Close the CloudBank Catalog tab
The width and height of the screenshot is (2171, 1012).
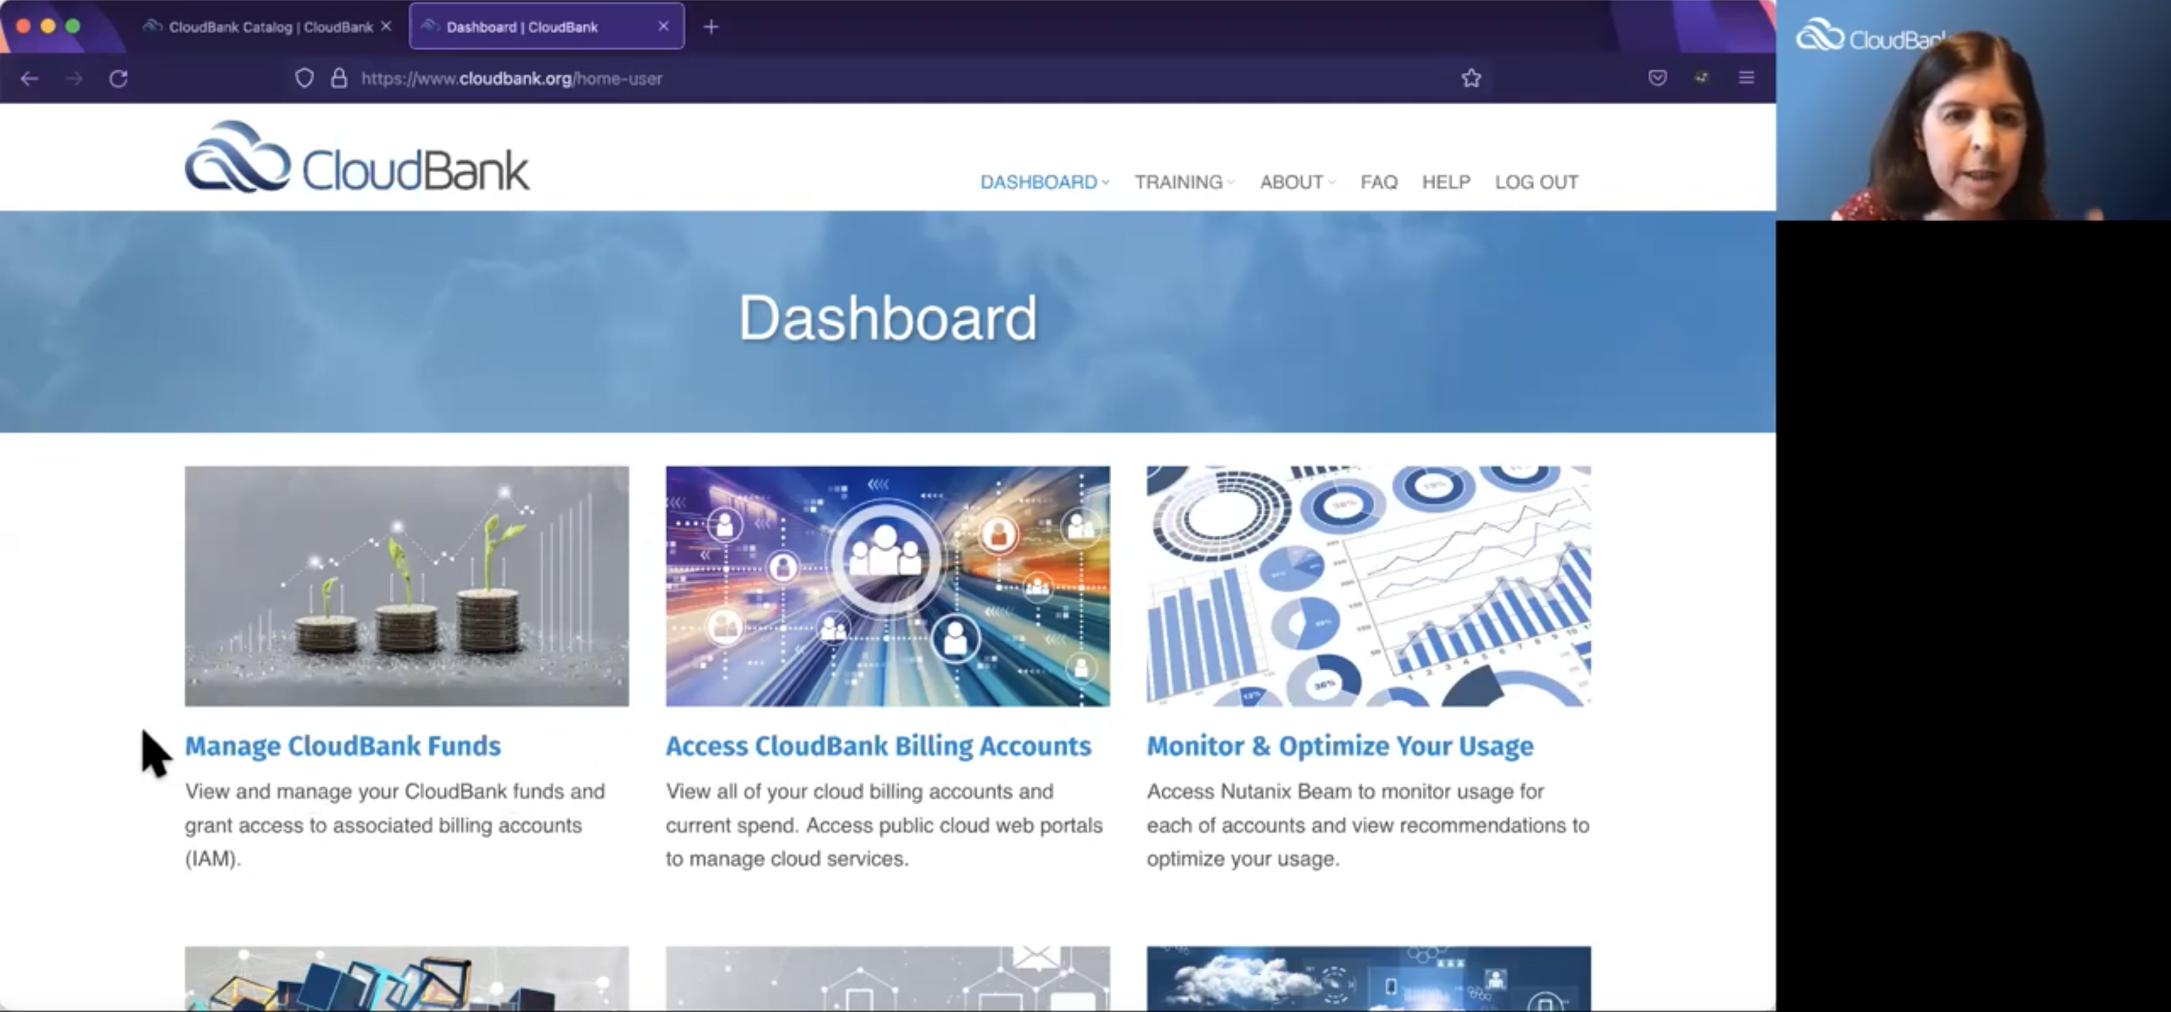click(386, 26)
